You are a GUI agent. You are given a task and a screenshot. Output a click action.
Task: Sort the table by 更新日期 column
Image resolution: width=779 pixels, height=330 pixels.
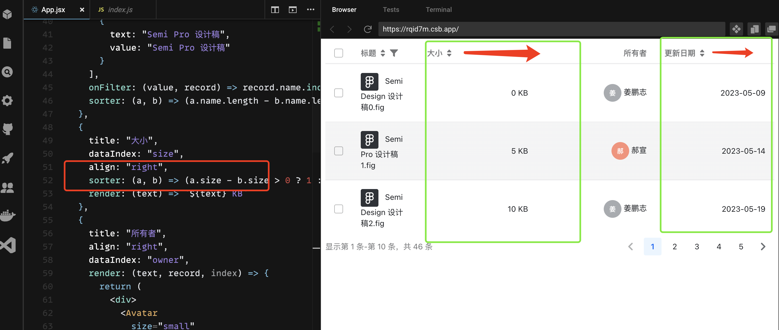pos(702,53)
